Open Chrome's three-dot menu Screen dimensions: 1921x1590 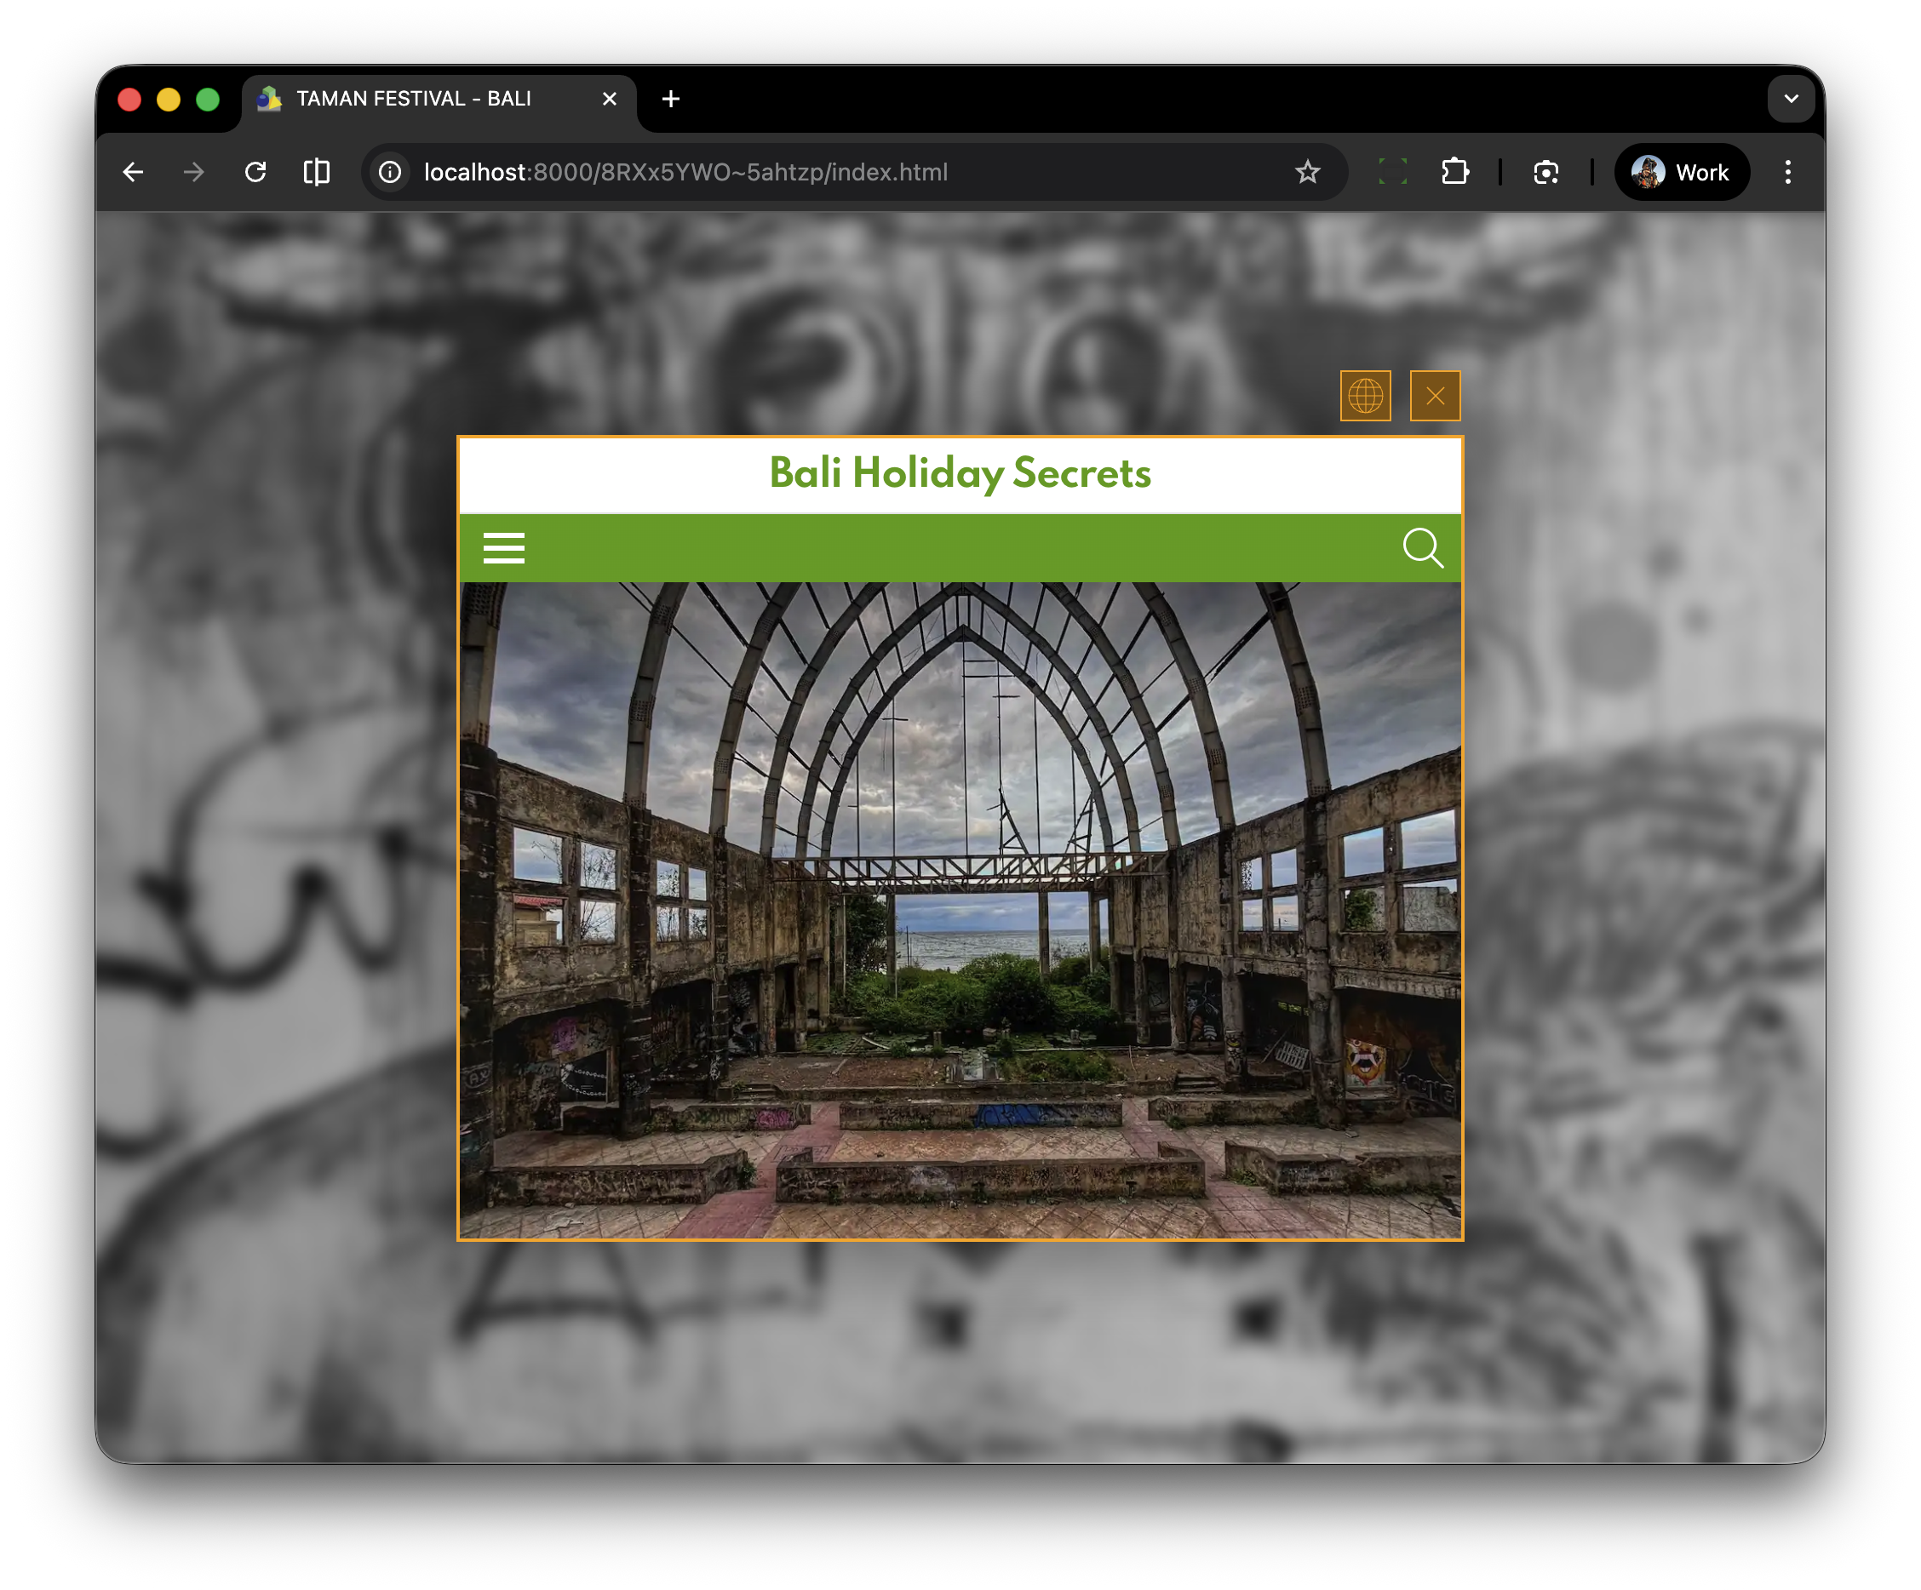click(1787, 172)
